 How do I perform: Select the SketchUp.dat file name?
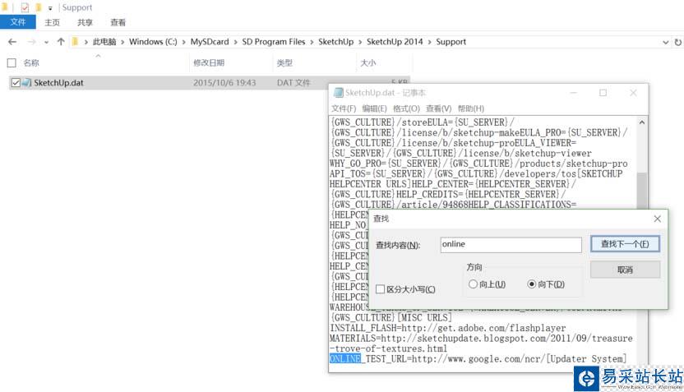point(58,83)
